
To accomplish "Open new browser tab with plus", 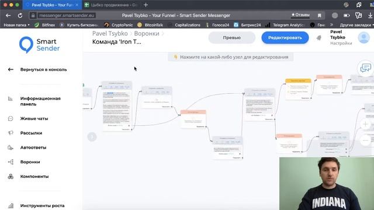I will [x=146, y=5].
